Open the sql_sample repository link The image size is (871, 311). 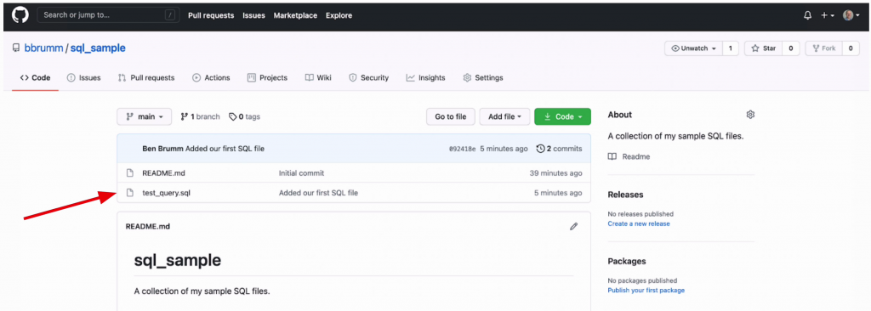(x=98, y=48)
